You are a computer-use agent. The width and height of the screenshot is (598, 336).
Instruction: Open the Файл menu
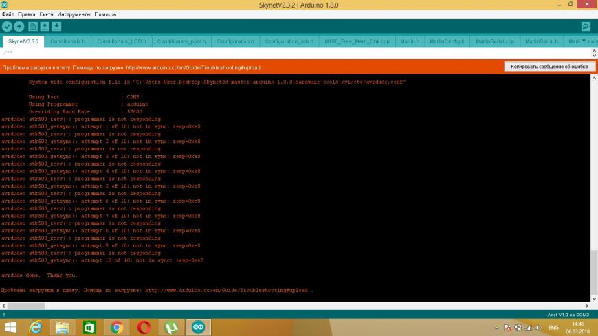tap(8, 14)
